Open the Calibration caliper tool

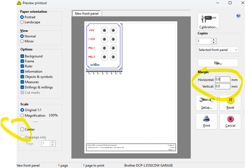[208, 21]
